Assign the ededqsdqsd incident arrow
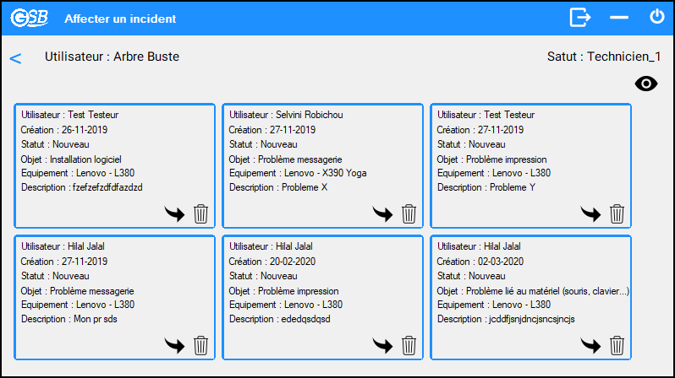 pos(382,345)
